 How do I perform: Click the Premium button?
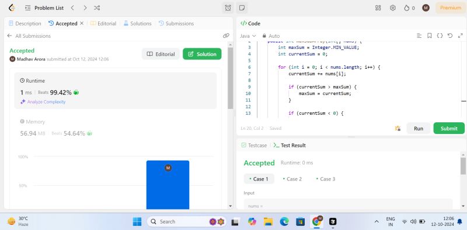(450, 8)
